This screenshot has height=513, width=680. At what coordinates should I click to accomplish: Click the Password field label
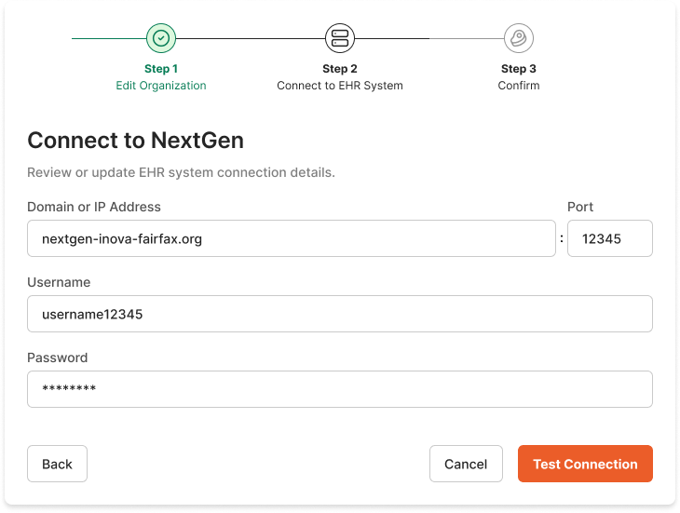(57, 358)
